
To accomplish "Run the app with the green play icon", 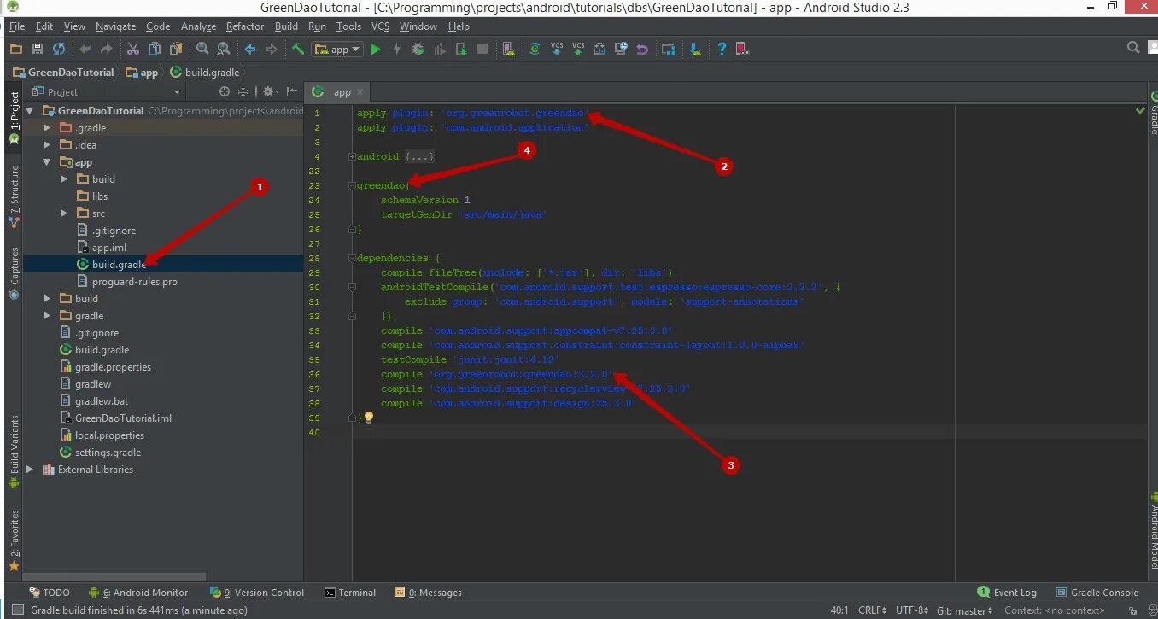I will pos(375,50).
